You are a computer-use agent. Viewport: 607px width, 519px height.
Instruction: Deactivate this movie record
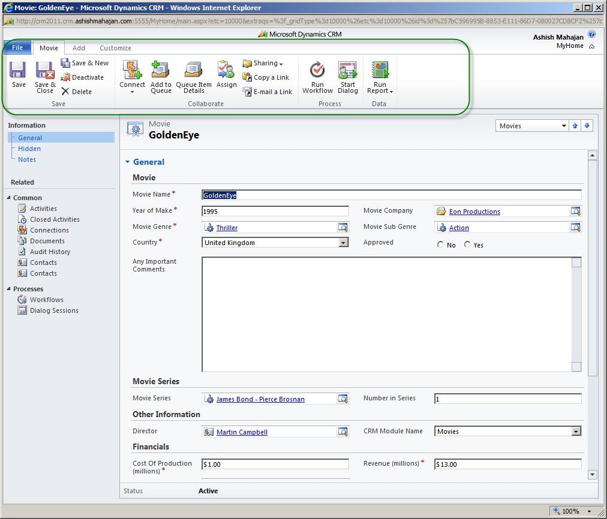tap(82, 77)
